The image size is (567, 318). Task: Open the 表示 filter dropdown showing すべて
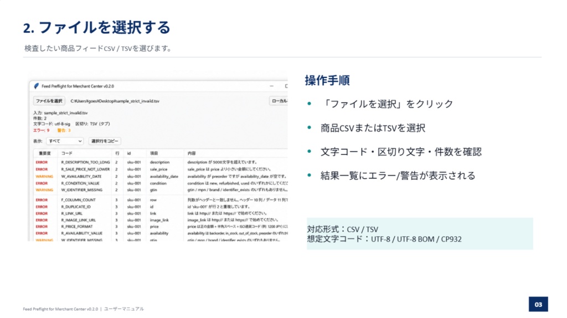point(65,141)
